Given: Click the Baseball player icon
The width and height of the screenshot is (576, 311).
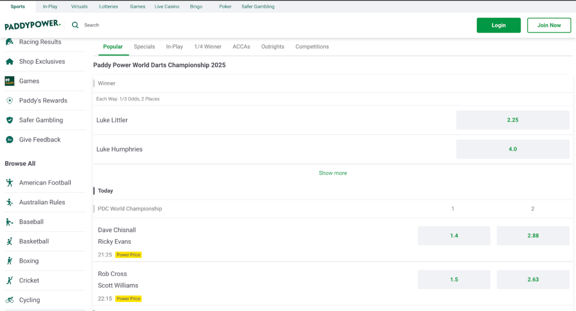Looking at the screenshot, I should pos(10,222).
